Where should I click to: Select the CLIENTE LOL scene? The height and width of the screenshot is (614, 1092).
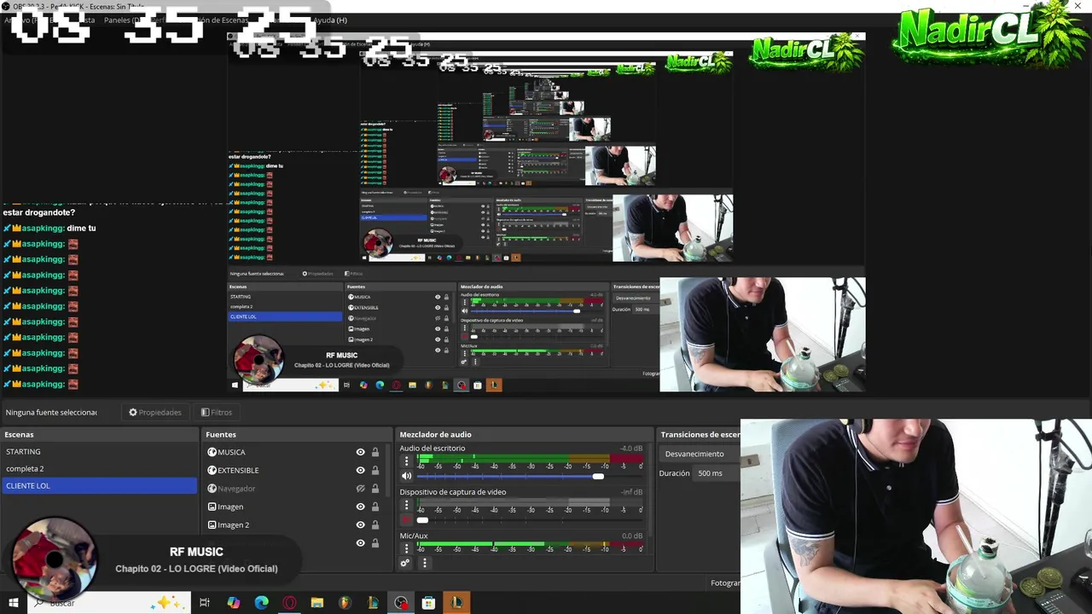click(x=99, y=486)
